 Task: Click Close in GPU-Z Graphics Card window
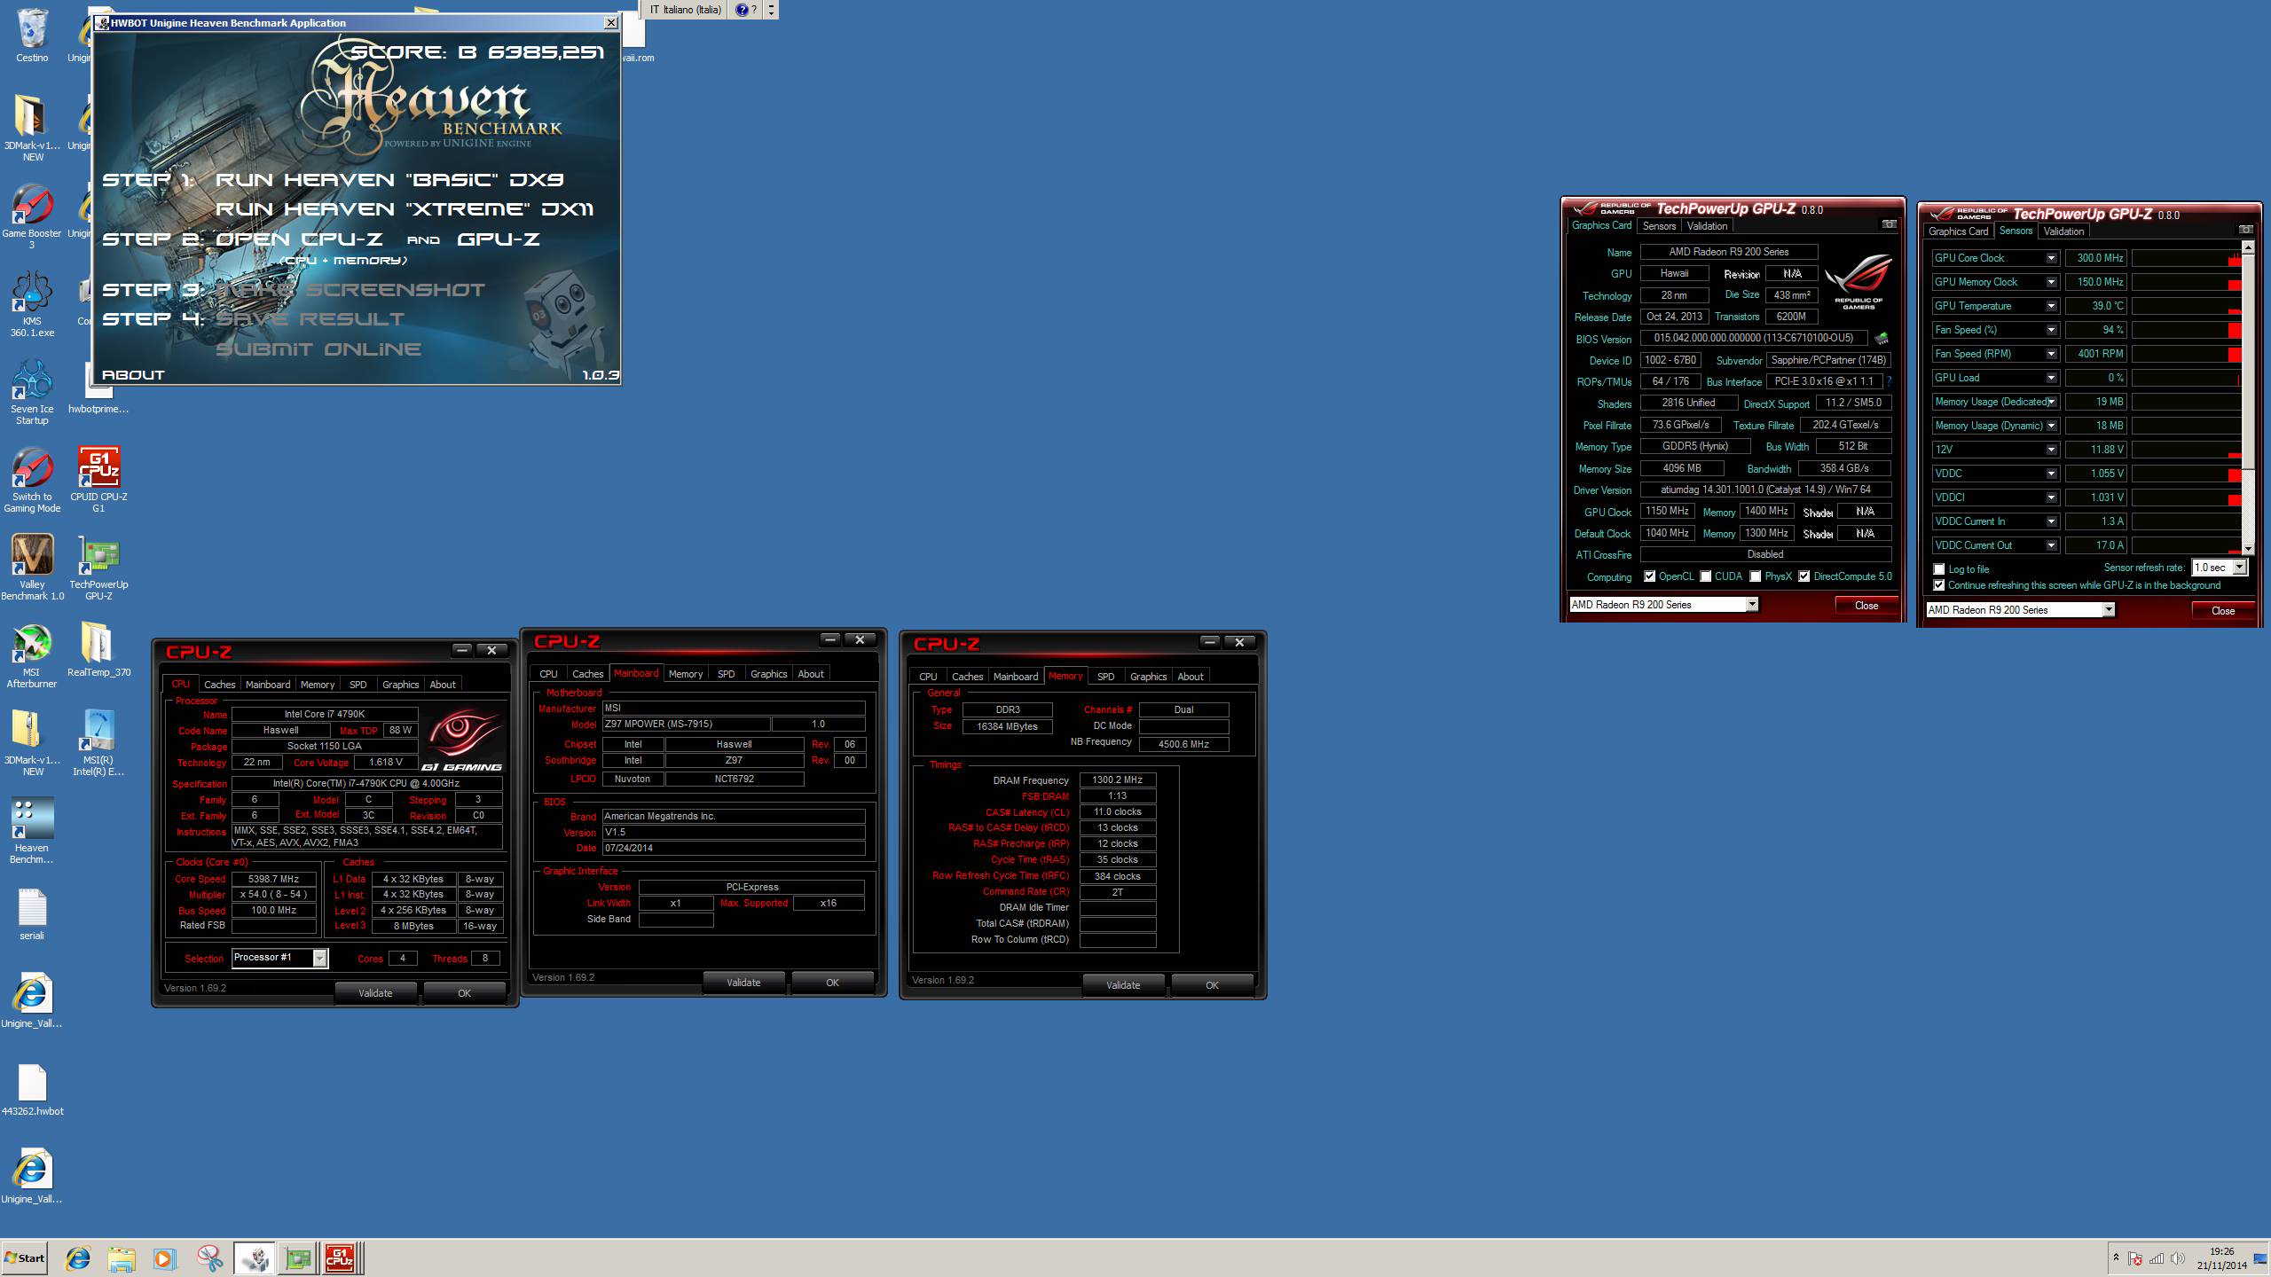[x=1866, y=606]
